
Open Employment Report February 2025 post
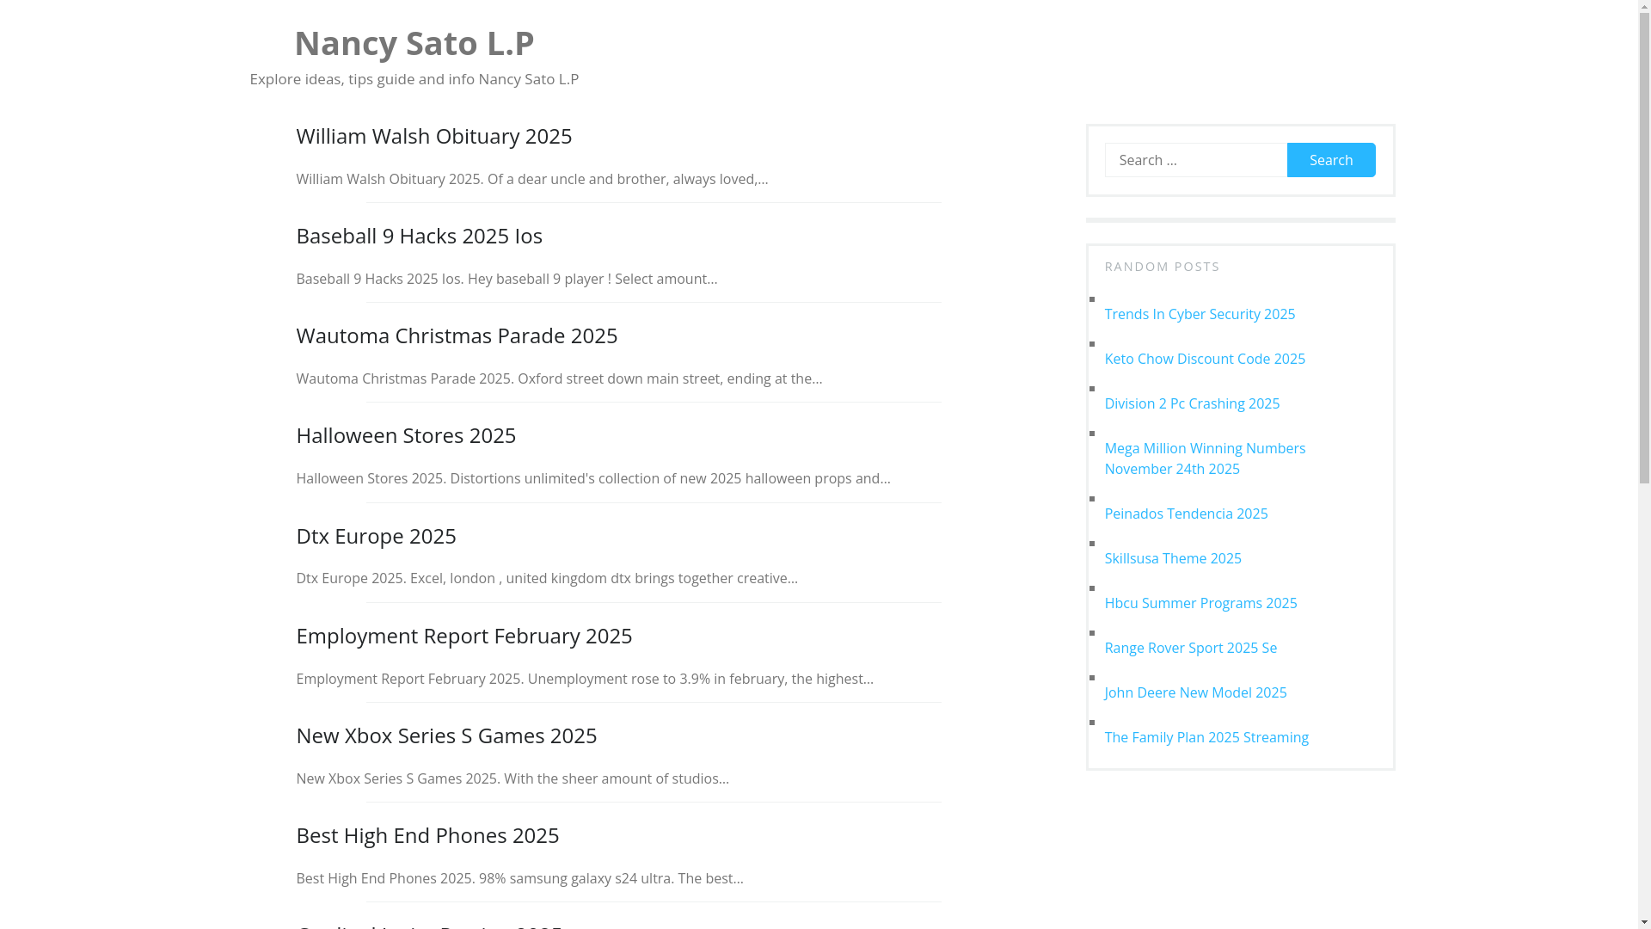pyautogui.click(x=463, y=636)
